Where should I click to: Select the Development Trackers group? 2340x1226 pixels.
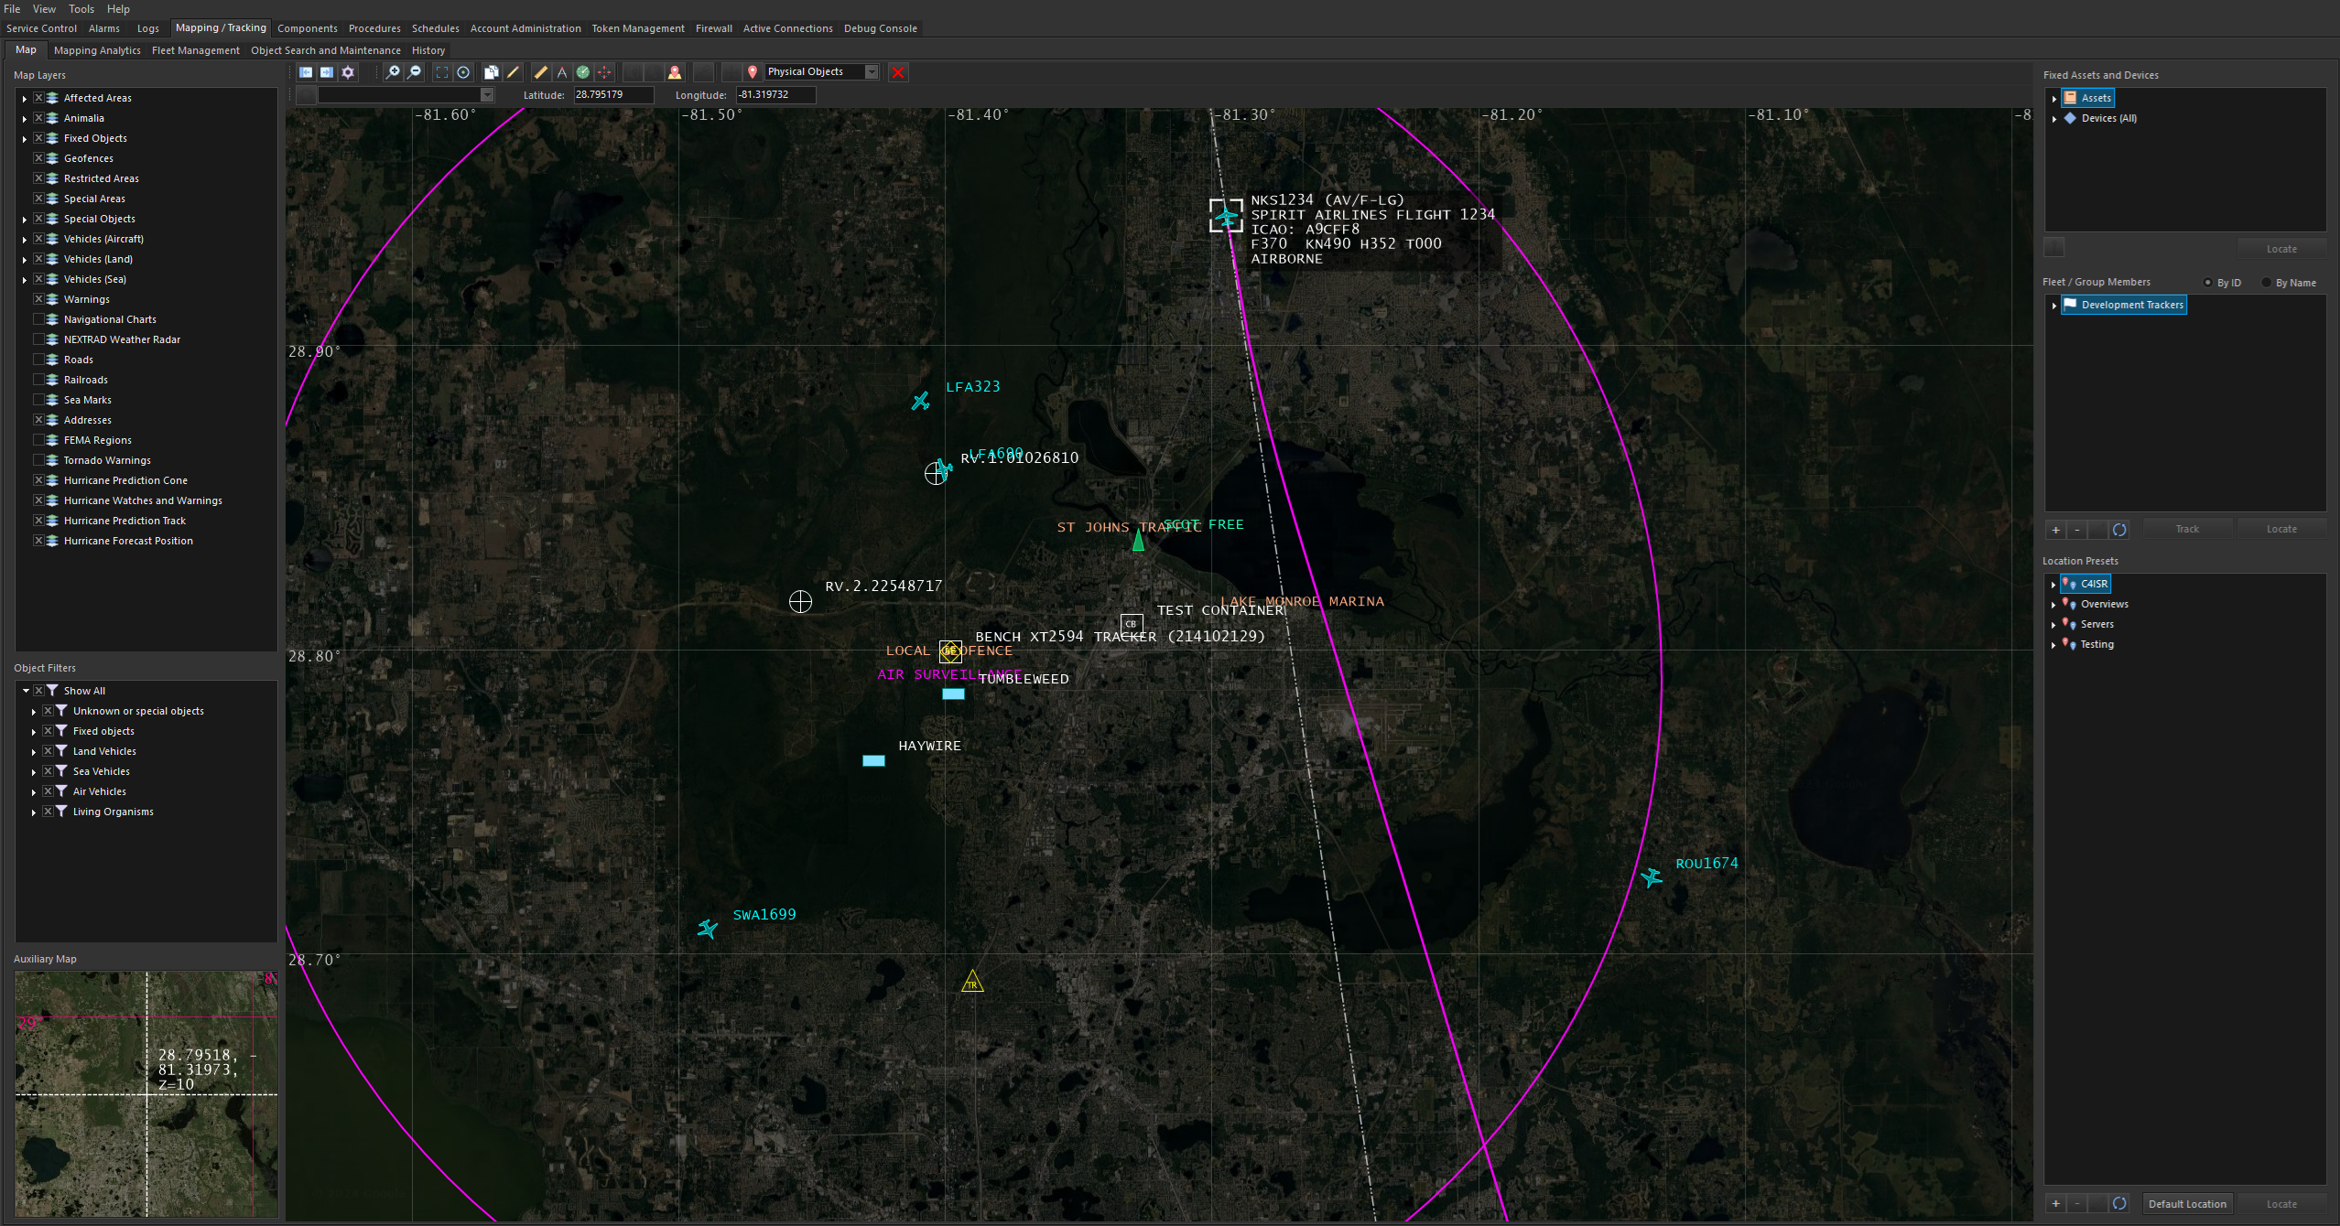point(2131,306)
